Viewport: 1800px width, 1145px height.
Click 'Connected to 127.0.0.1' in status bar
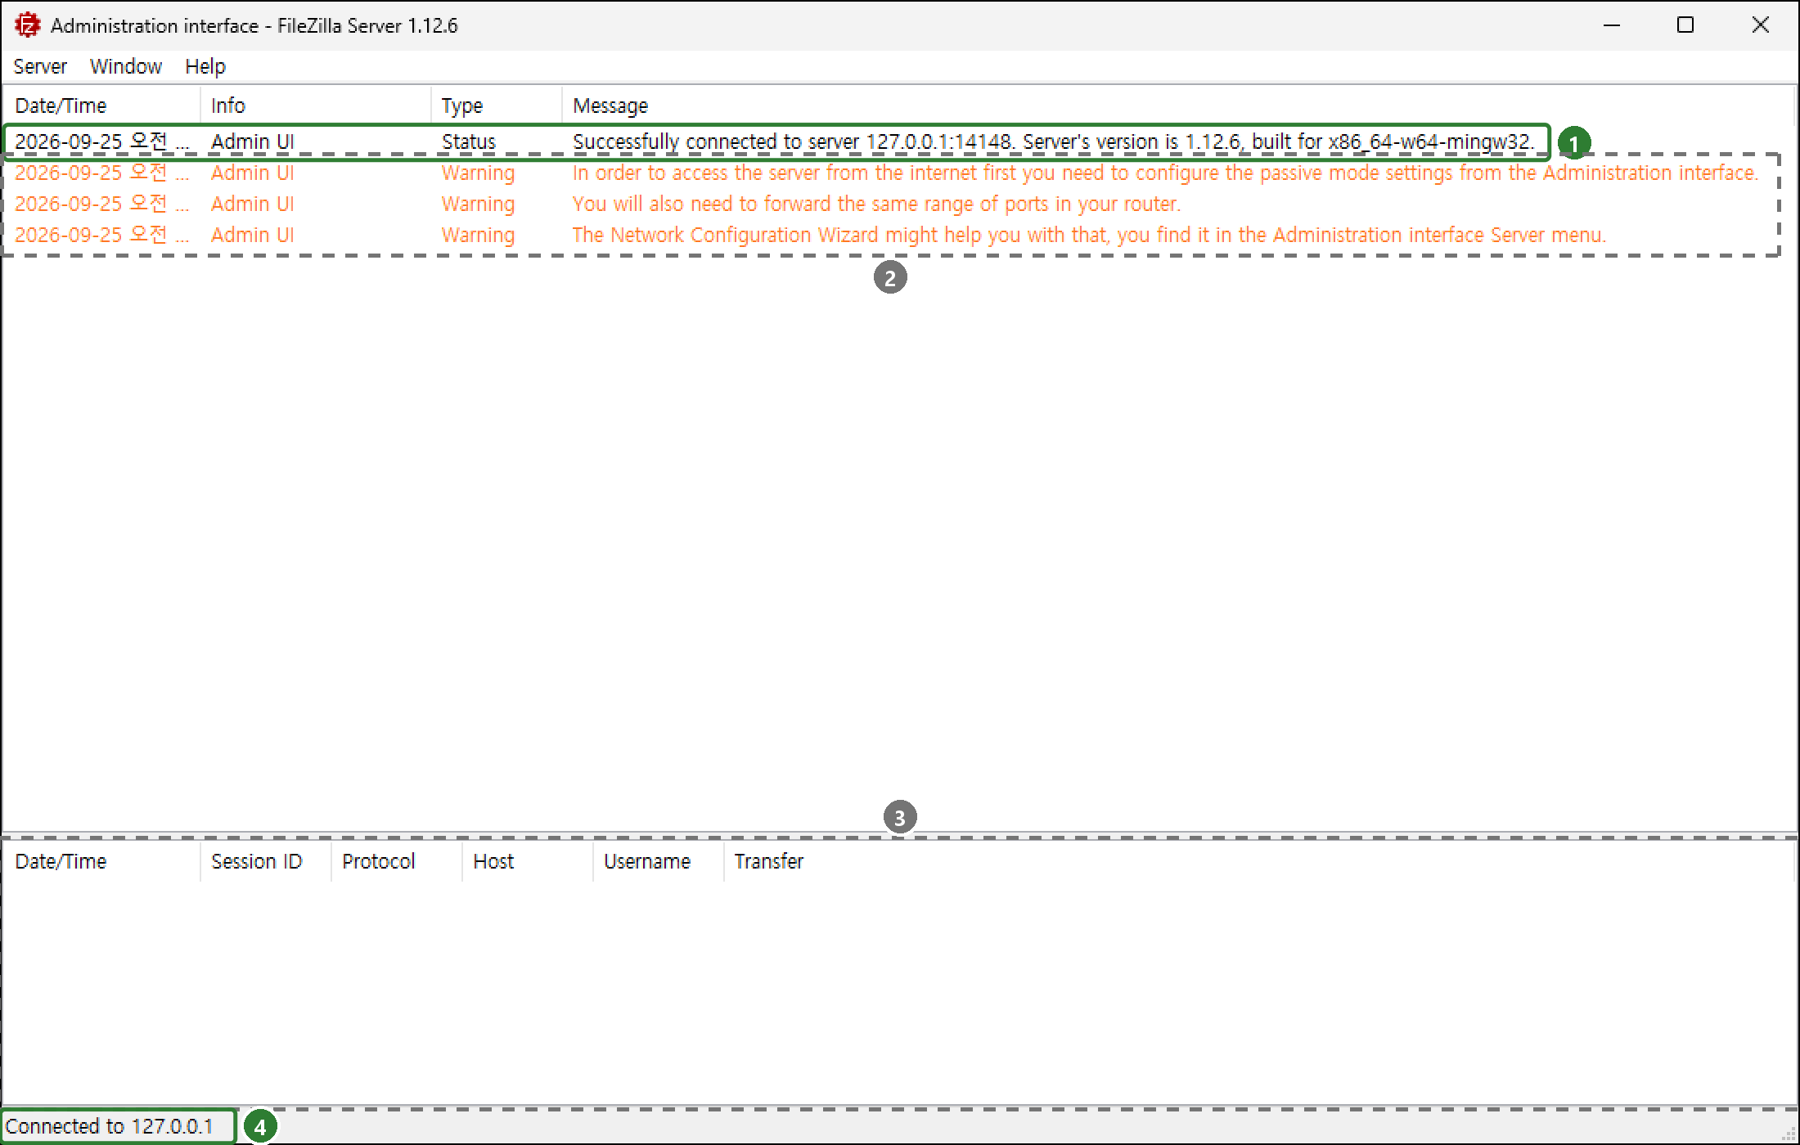click(x=109, y=1126)
